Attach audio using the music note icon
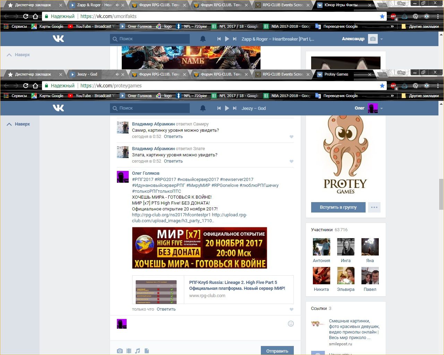Screen dimensions: 444x355 coord(137,351)
